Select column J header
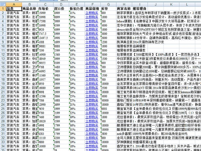Screen dimensions: 201x151 [x=155, y=5]
